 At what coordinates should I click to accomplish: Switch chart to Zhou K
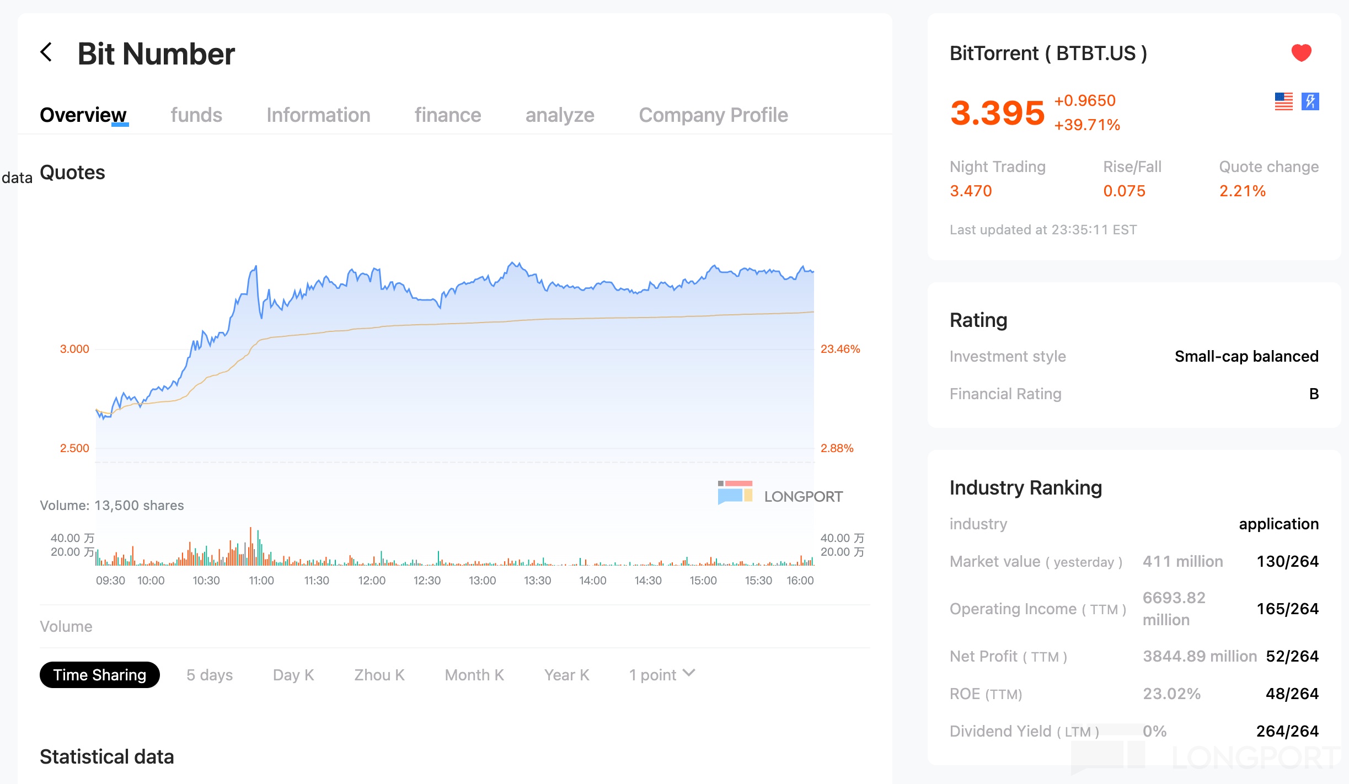coord(379,675)
